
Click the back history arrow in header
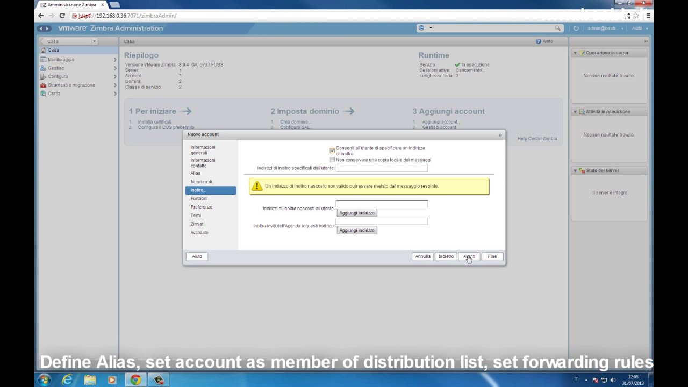coord(41,28)
